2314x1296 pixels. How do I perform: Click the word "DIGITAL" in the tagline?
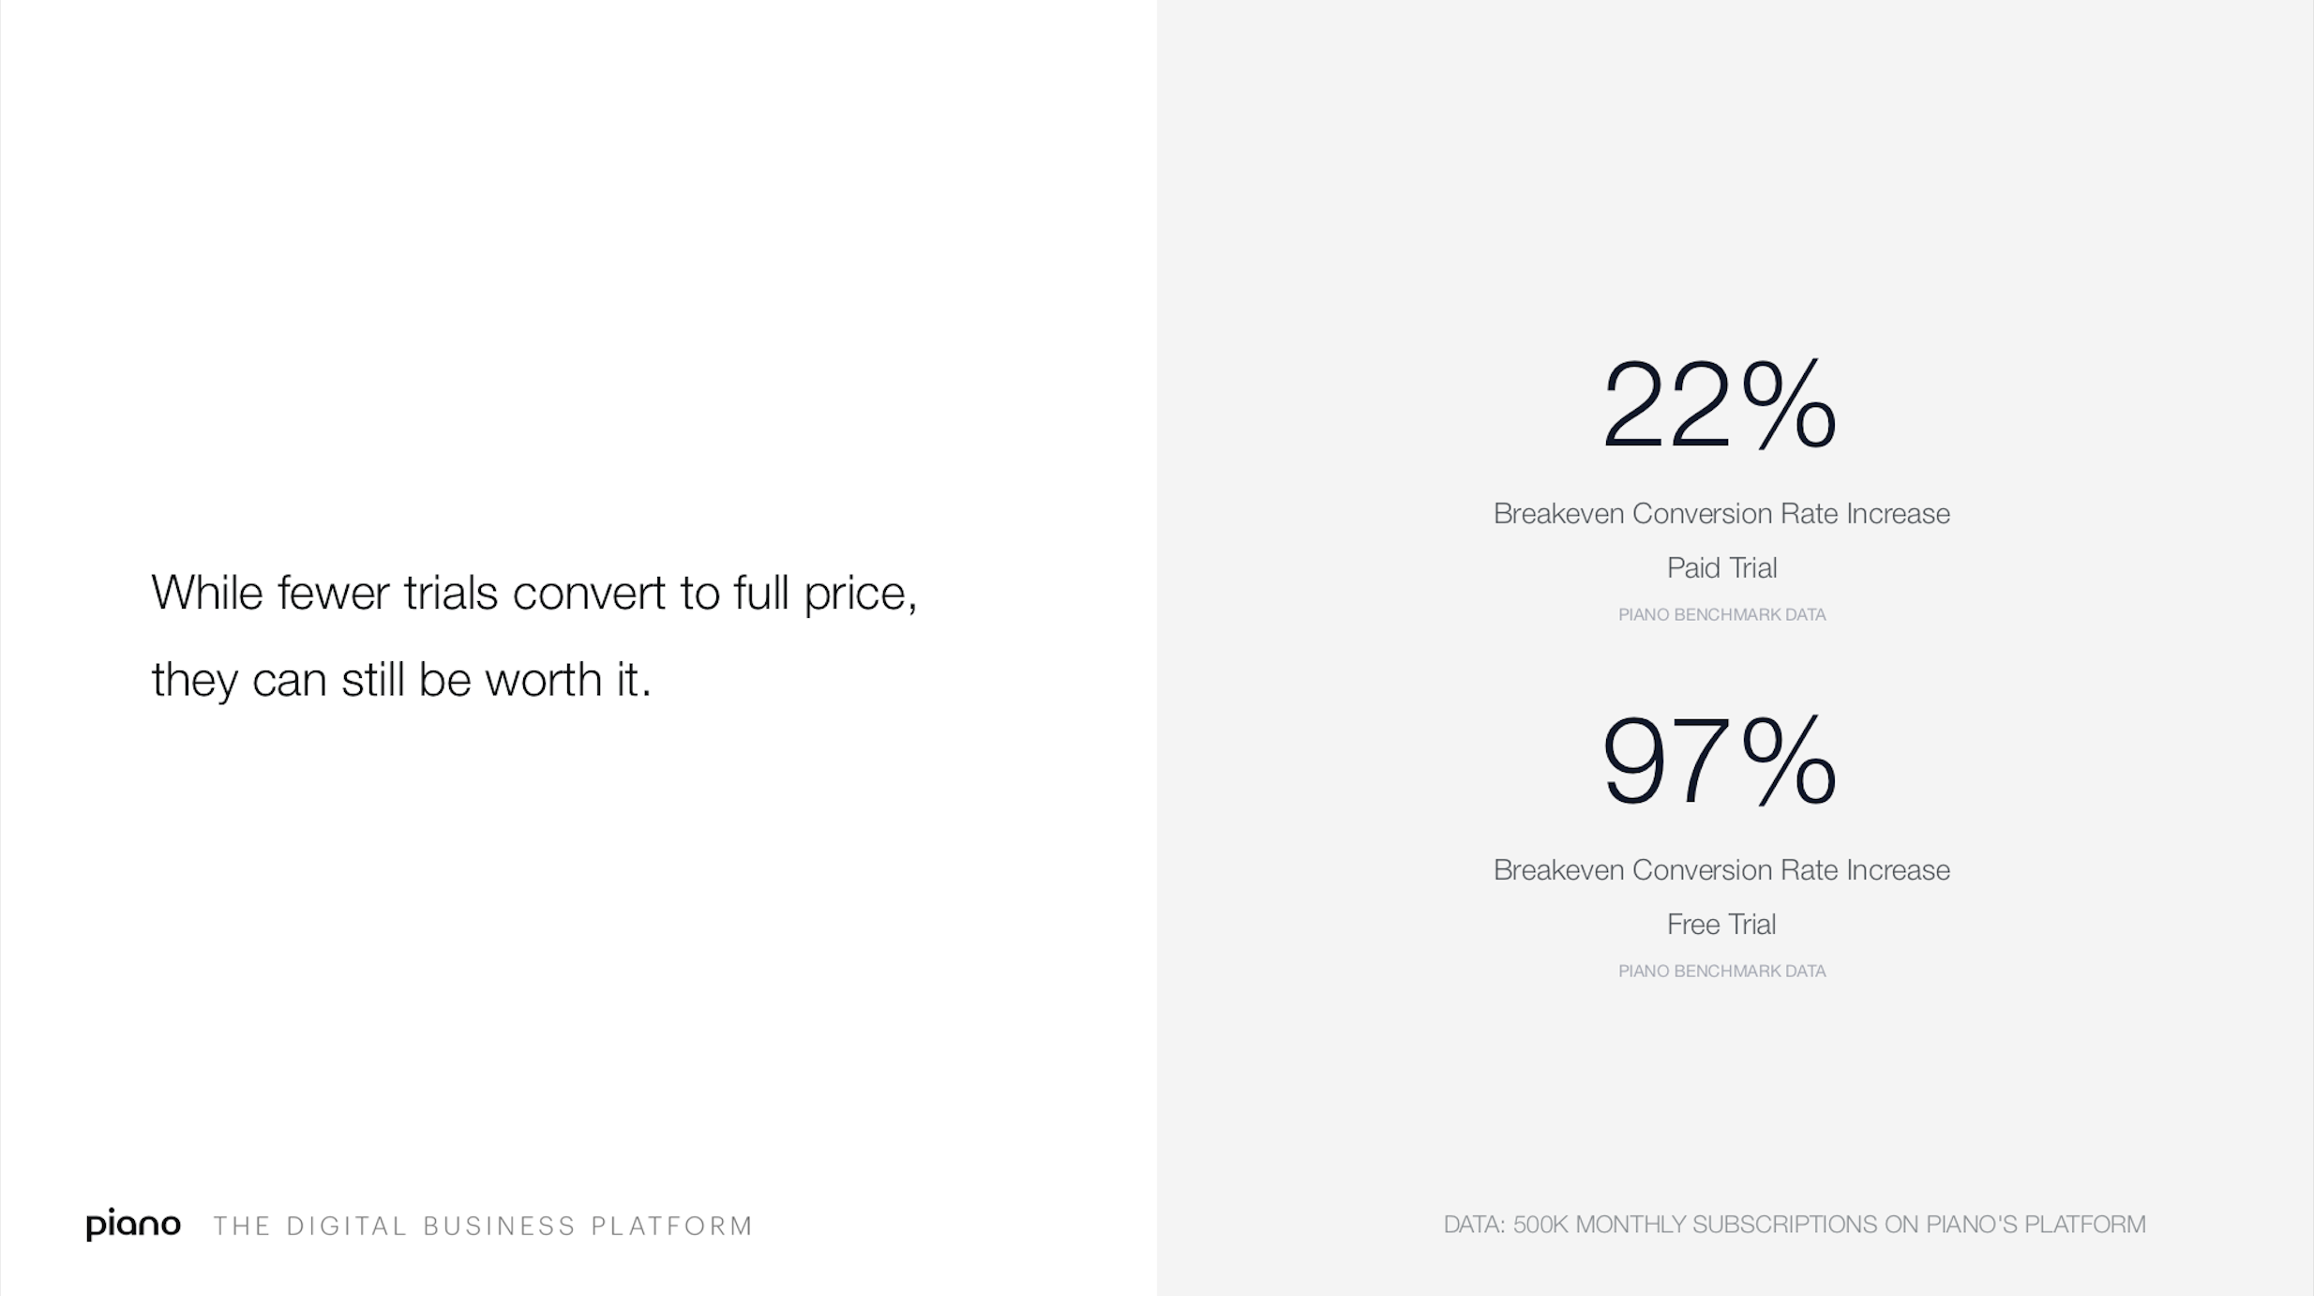[347, 1227]
